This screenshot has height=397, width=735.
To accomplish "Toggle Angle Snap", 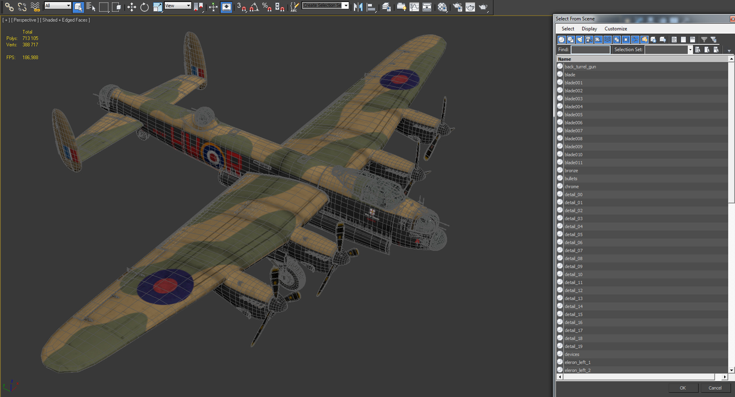I will [254, 7].
